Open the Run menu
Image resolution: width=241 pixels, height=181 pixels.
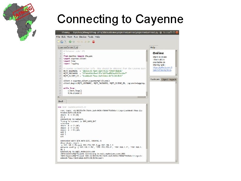click(x=76, y=37)
